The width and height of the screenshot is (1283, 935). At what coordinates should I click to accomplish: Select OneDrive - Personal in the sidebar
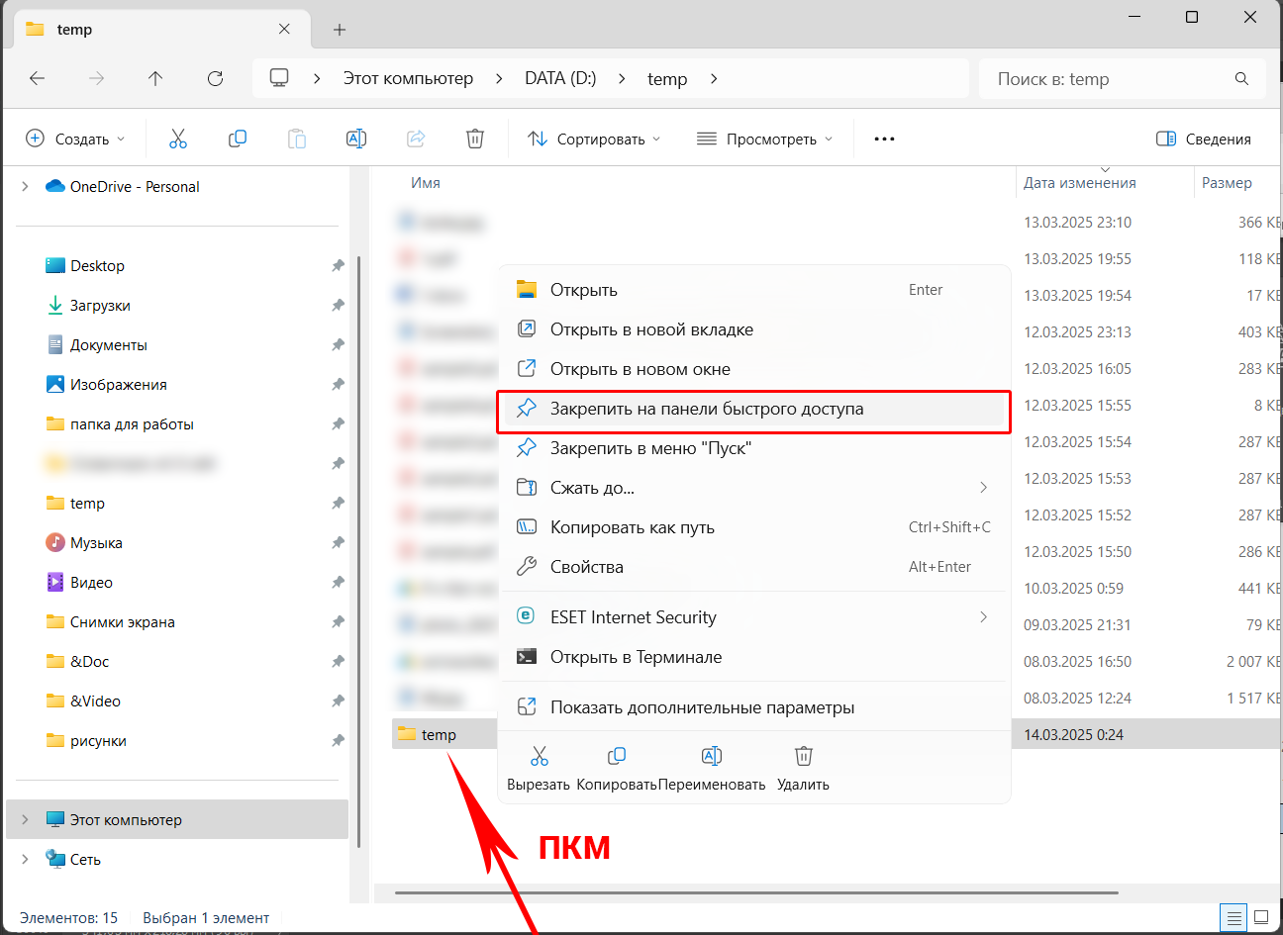coord(135,186)
